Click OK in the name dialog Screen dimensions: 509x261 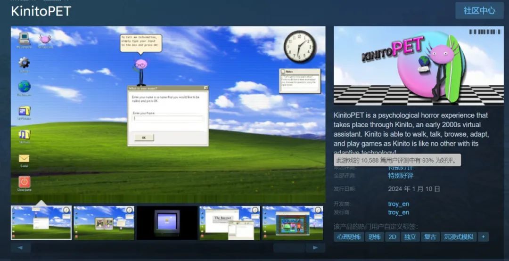click(144, 138)
